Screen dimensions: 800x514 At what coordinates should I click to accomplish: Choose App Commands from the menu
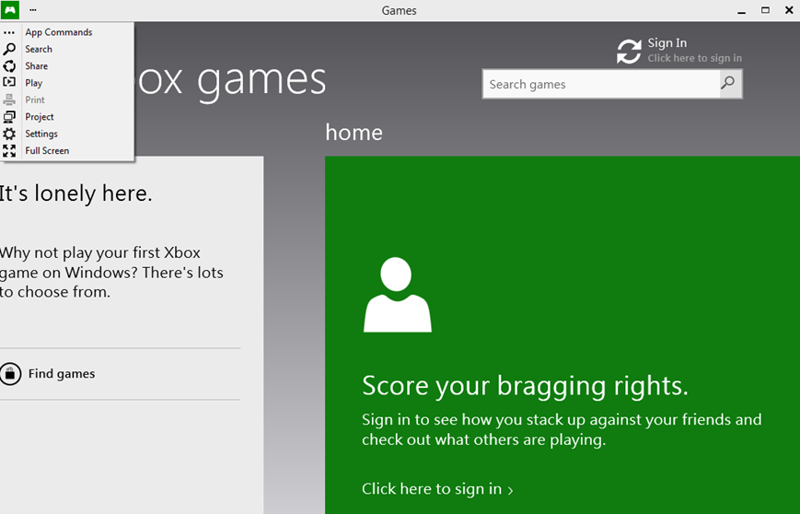tap(59, 32)
